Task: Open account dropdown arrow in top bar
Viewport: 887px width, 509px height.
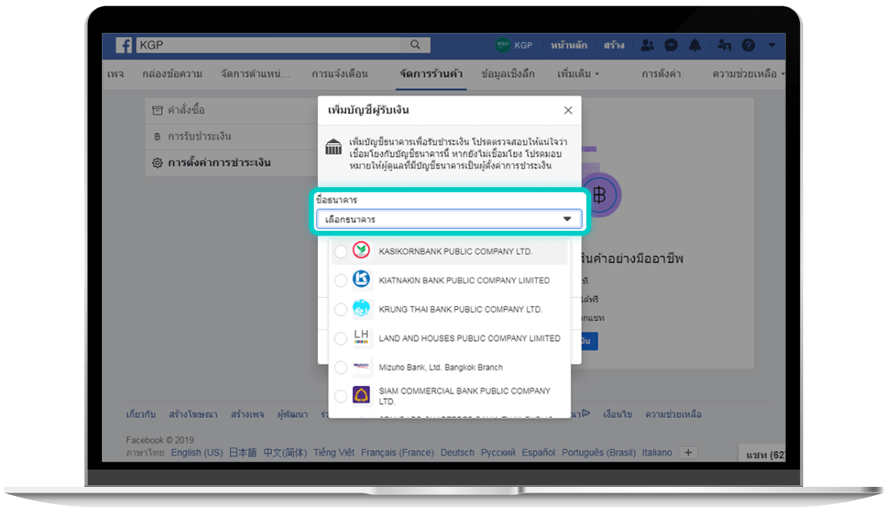Action: pyautogui.click(x=771, y=45)
